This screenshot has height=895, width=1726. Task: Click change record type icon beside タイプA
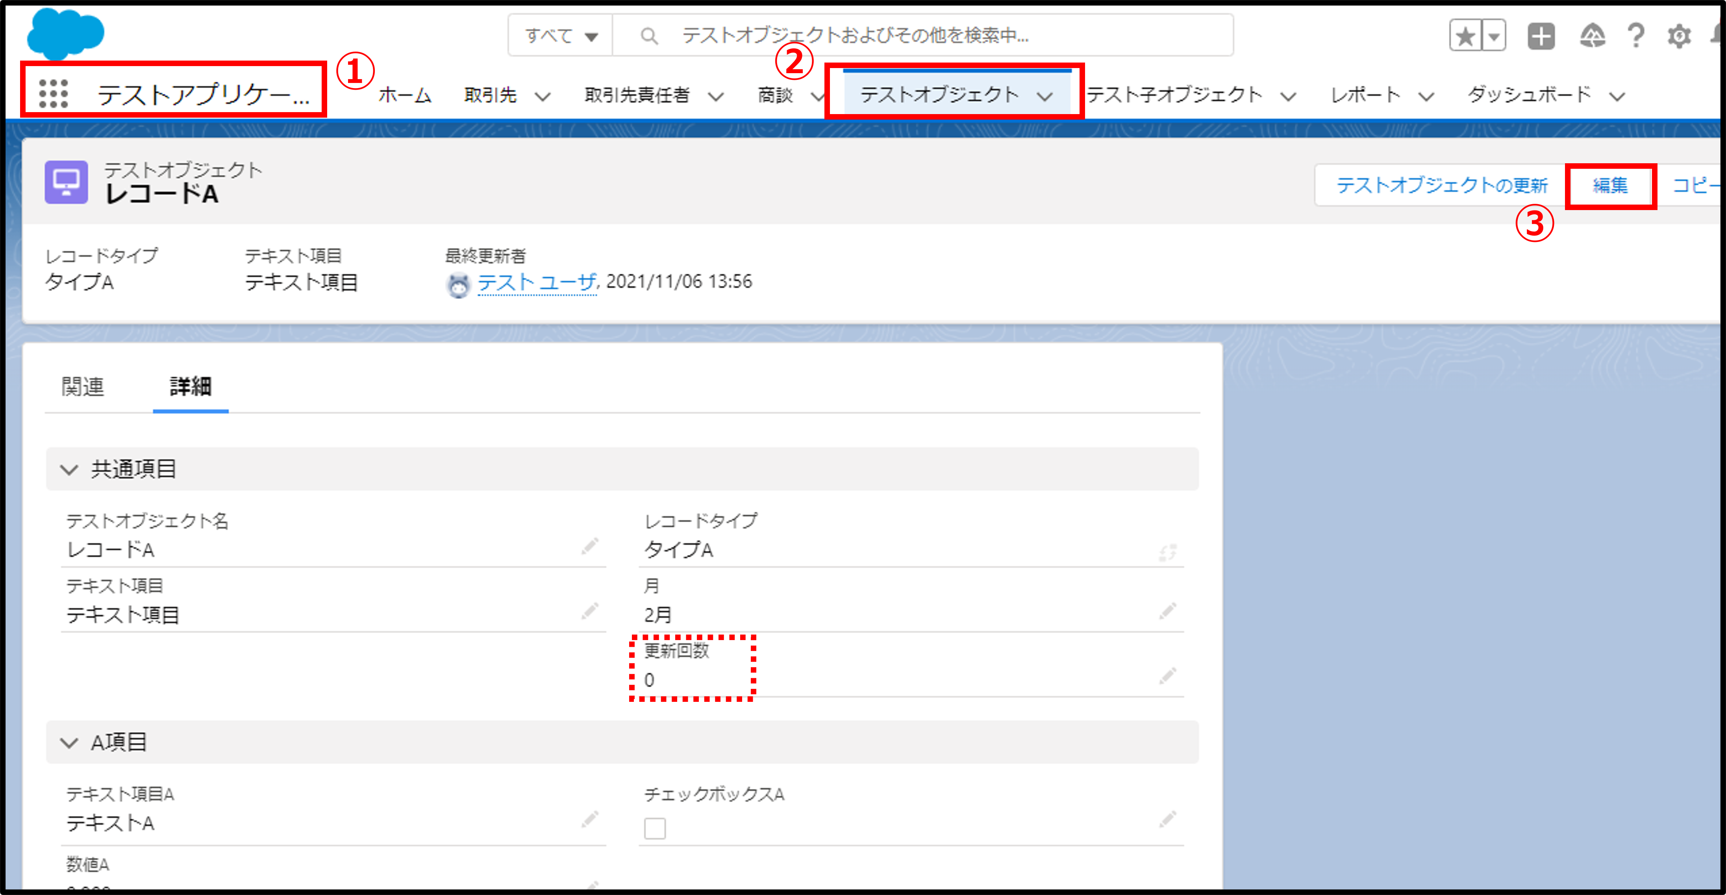1167,552
